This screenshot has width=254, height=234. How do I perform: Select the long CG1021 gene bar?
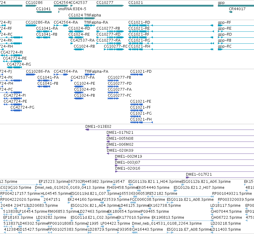[x=171, y=6]
